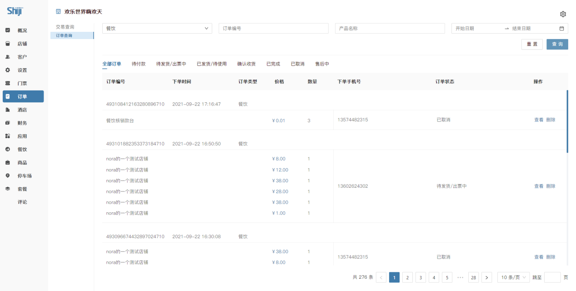Click order number 493108412163280896710
The width and height of the screenshot is (576, 291).
tap(135, 104)
